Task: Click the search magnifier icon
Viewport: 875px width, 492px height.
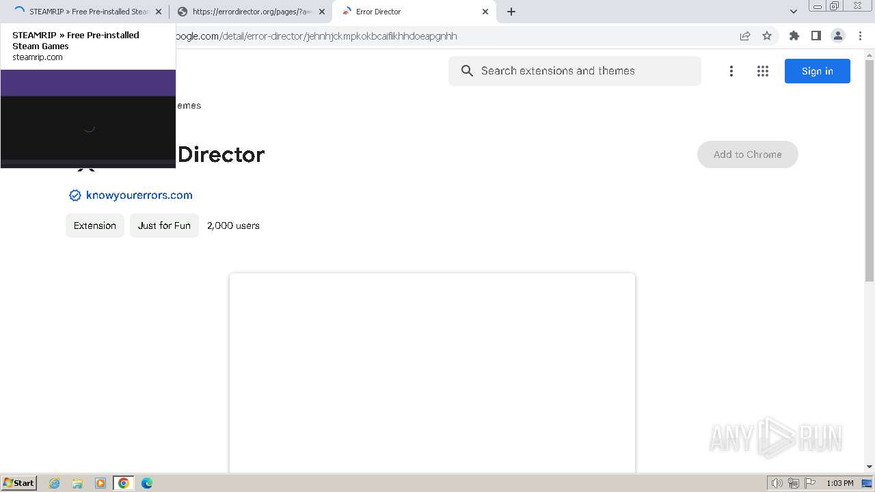Action: tap(467, 71)
